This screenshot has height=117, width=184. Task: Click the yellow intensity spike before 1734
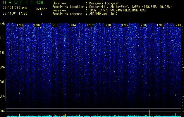point(65,114)
